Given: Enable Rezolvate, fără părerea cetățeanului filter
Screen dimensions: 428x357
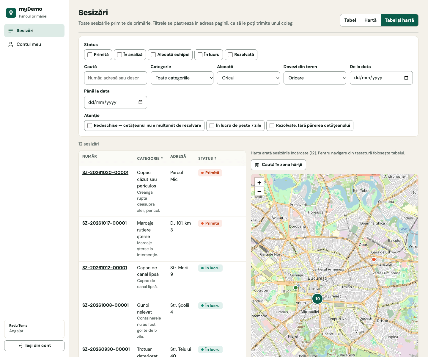Looking at the screenshot, I should [272, 126].
